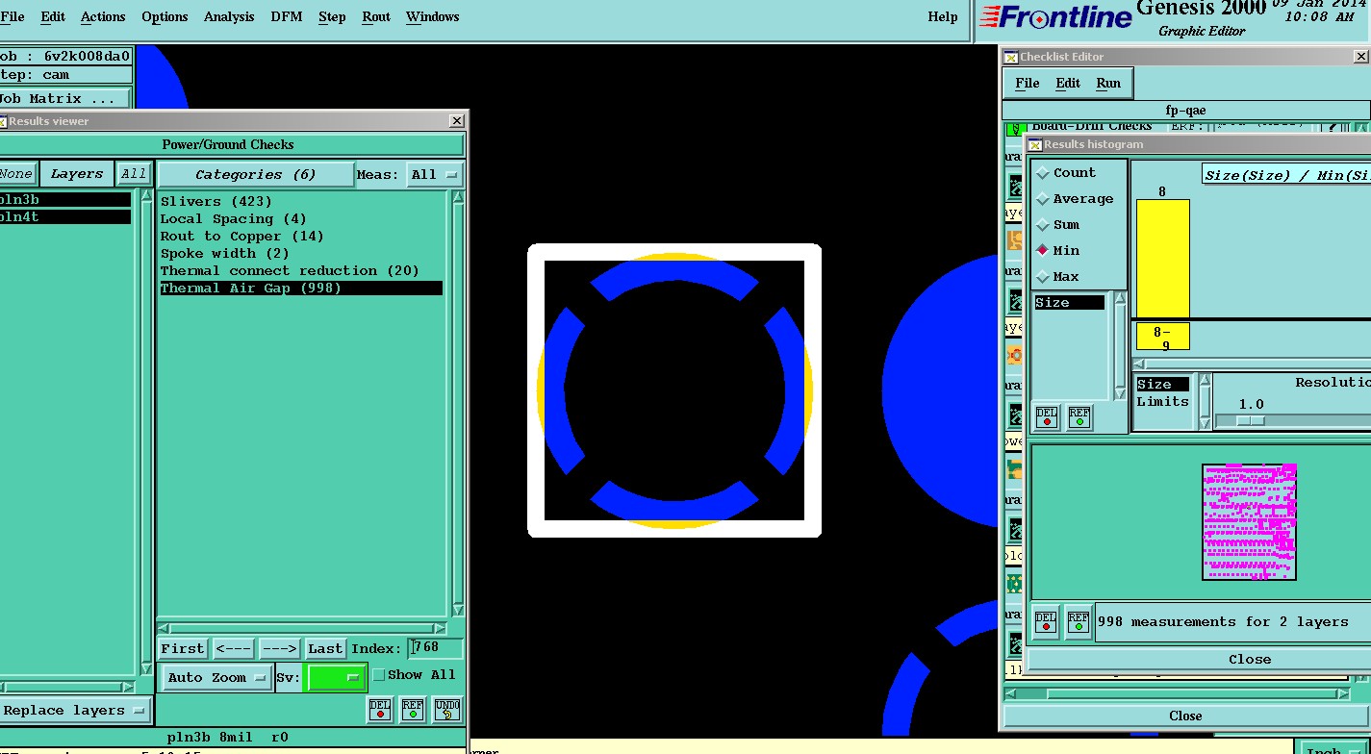Screen dimensions: 1371x754
Task: Click REF icon below histogram Size list
Action: (x=1079, y=417)
